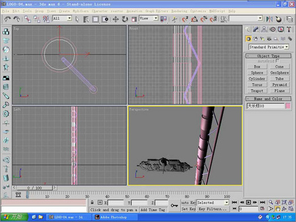Click the Undo arrow icon
The height and width of the screenshot is (222, 296).
pyautogui.click(x=7, y=19)
